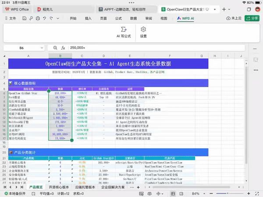
Task: Switch to normal view in the status bar
Action: point(173,193)
